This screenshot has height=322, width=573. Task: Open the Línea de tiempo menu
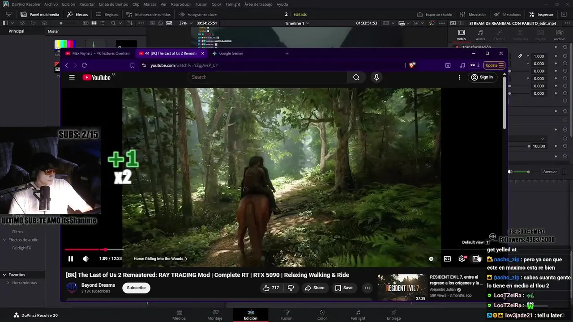click(113, 4)
